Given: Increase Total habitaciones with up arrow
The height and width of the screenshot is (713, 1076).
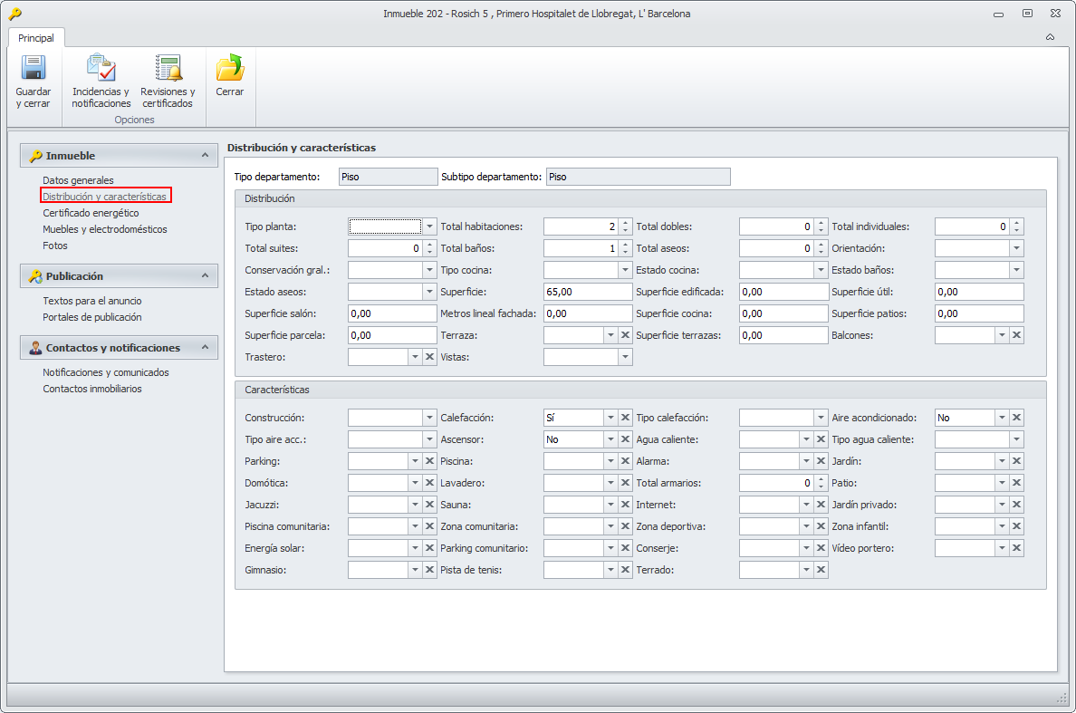Looking at the screenshot, I should pos(625,223).
